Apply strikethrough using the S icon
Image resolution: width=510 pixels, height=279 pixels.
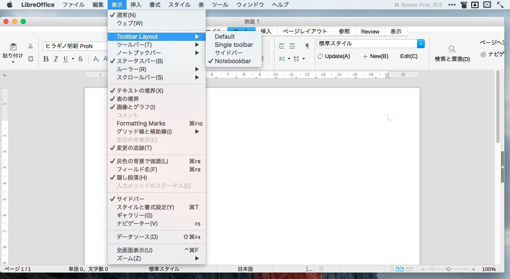(80, 59)
